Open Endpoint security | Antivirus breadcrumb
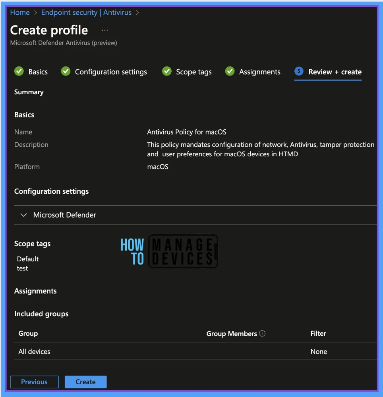 pyautogui.click(x=86, y=12)
